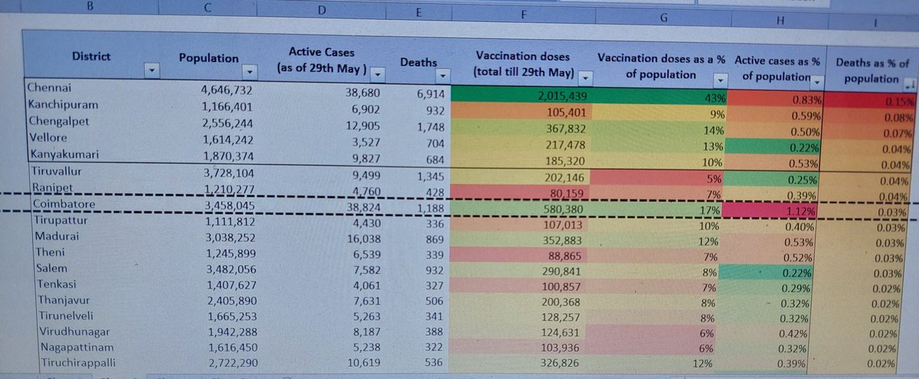Image resolution: width=919 pixels, height=379 pixels.
Task: Open the District column filter dropdown
Action: tap(152, 70)
